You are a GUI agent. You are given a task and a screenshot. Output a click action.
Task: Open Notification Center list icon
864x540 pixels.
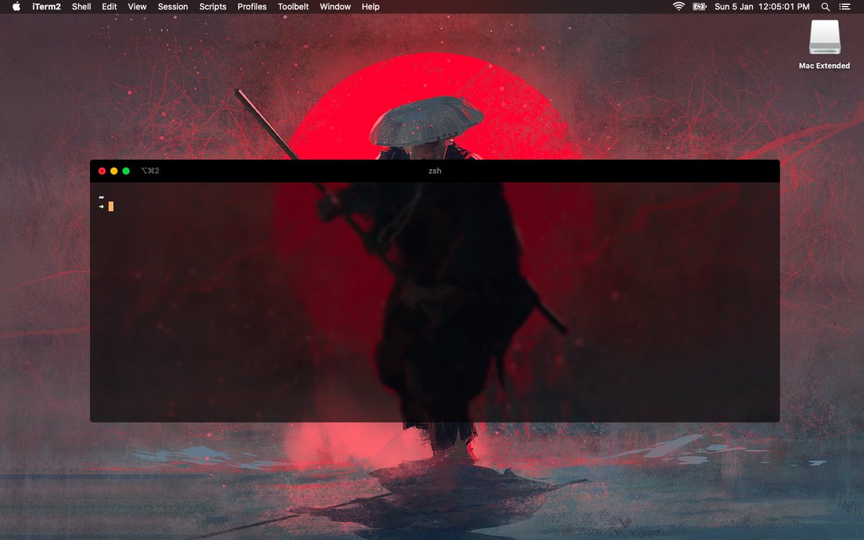pyautogui.click(x=845, y=6)
